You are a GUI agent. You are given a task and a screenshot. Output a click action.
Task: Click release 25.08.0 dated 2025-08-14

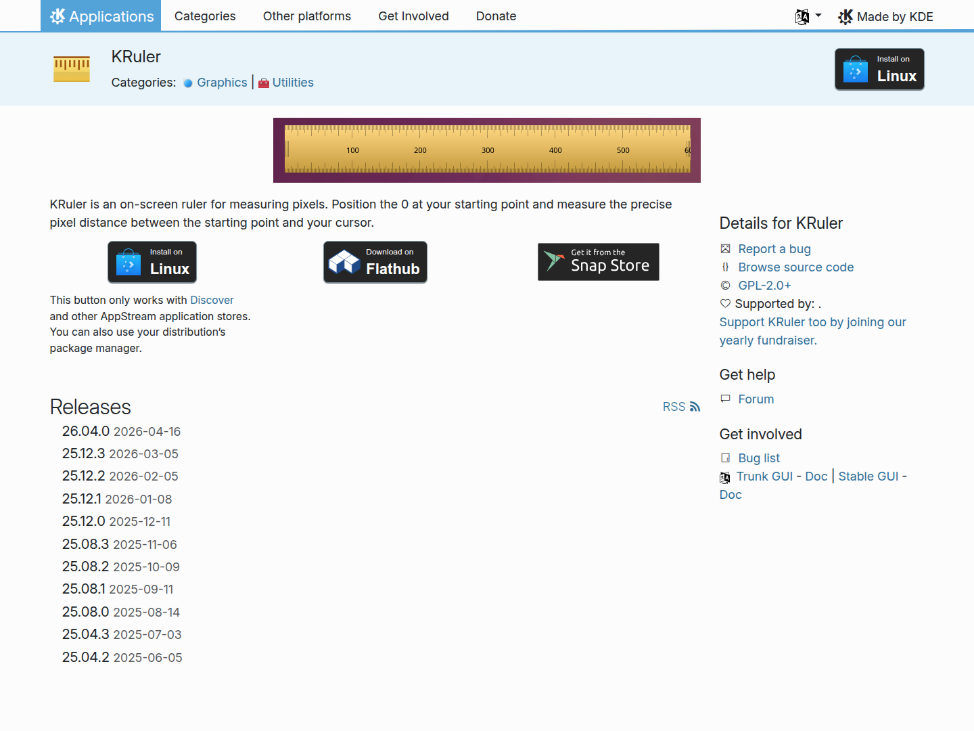(x=121, y=612)
